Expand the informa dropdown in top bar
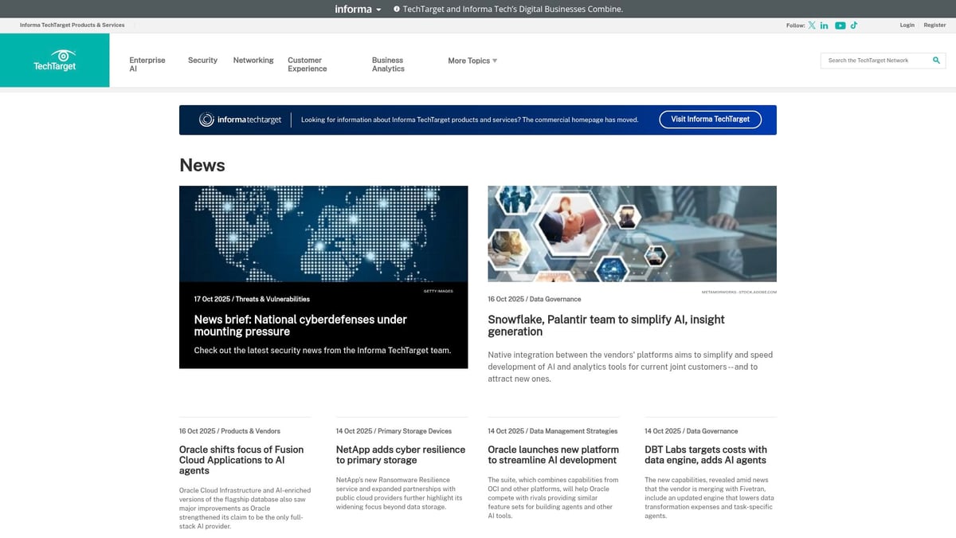Image resolution: width=956 pixels, height=538 pixels. coord(358,9)
